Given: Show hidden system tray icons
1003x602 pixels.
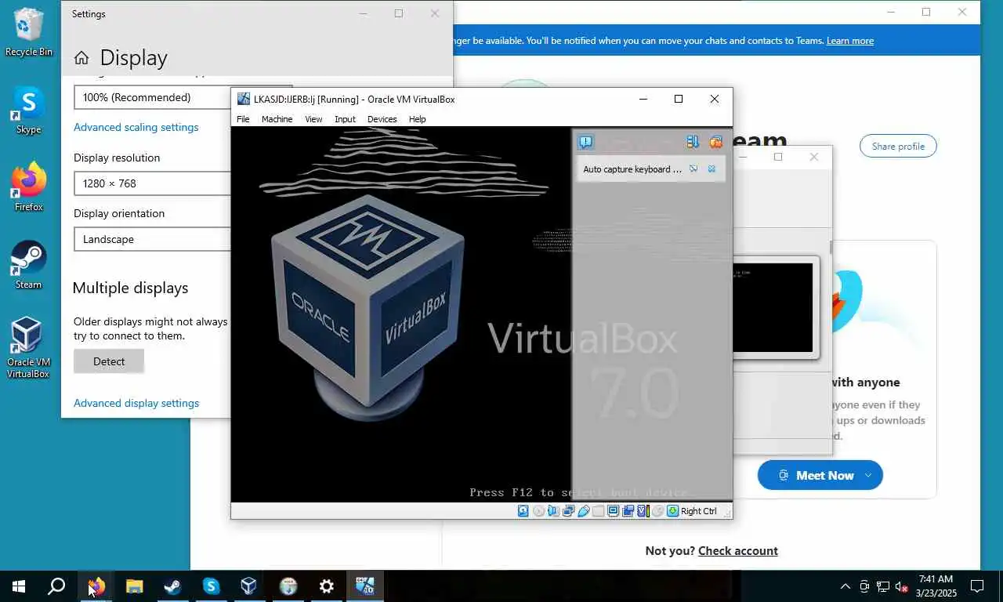Looking at the screenshot, I should (845, 586).
